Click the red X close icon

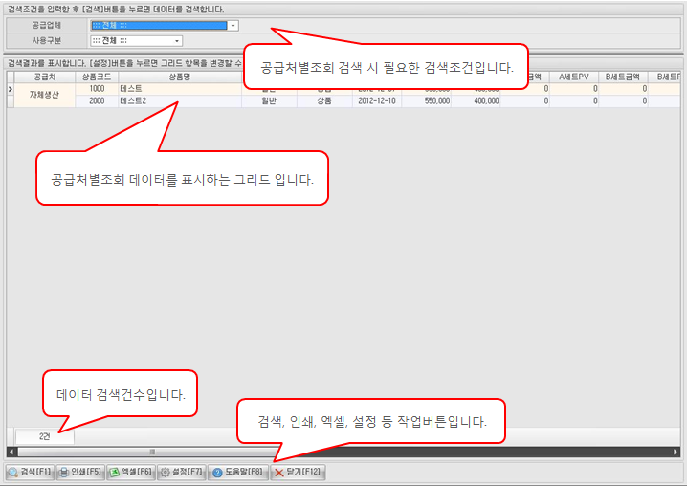pyautogui.click(x=279, y=473)
